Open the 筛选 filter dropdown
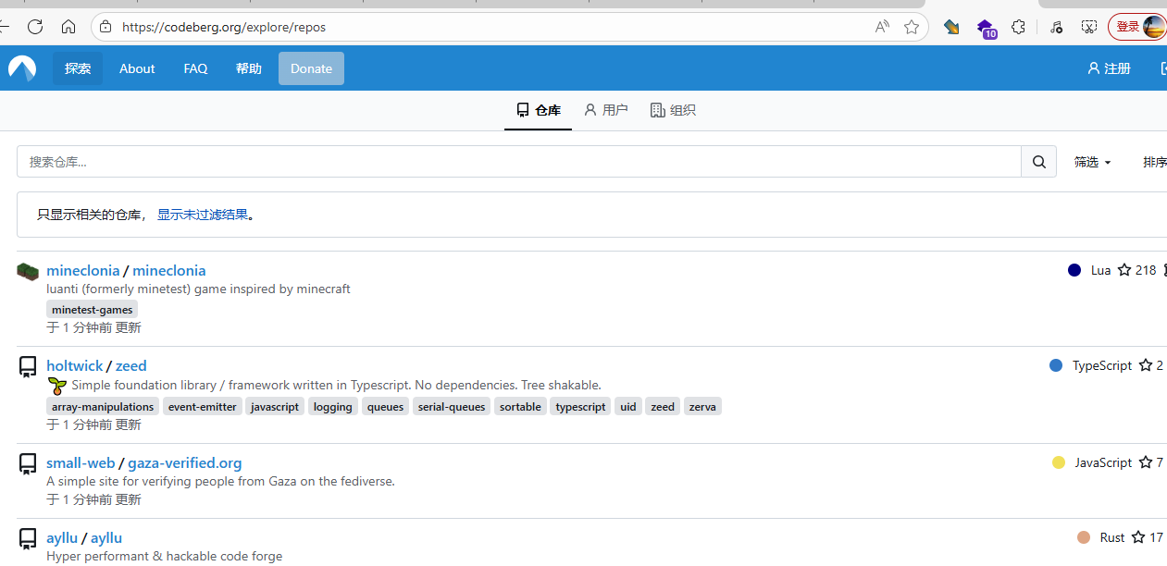 point(1092,162)
